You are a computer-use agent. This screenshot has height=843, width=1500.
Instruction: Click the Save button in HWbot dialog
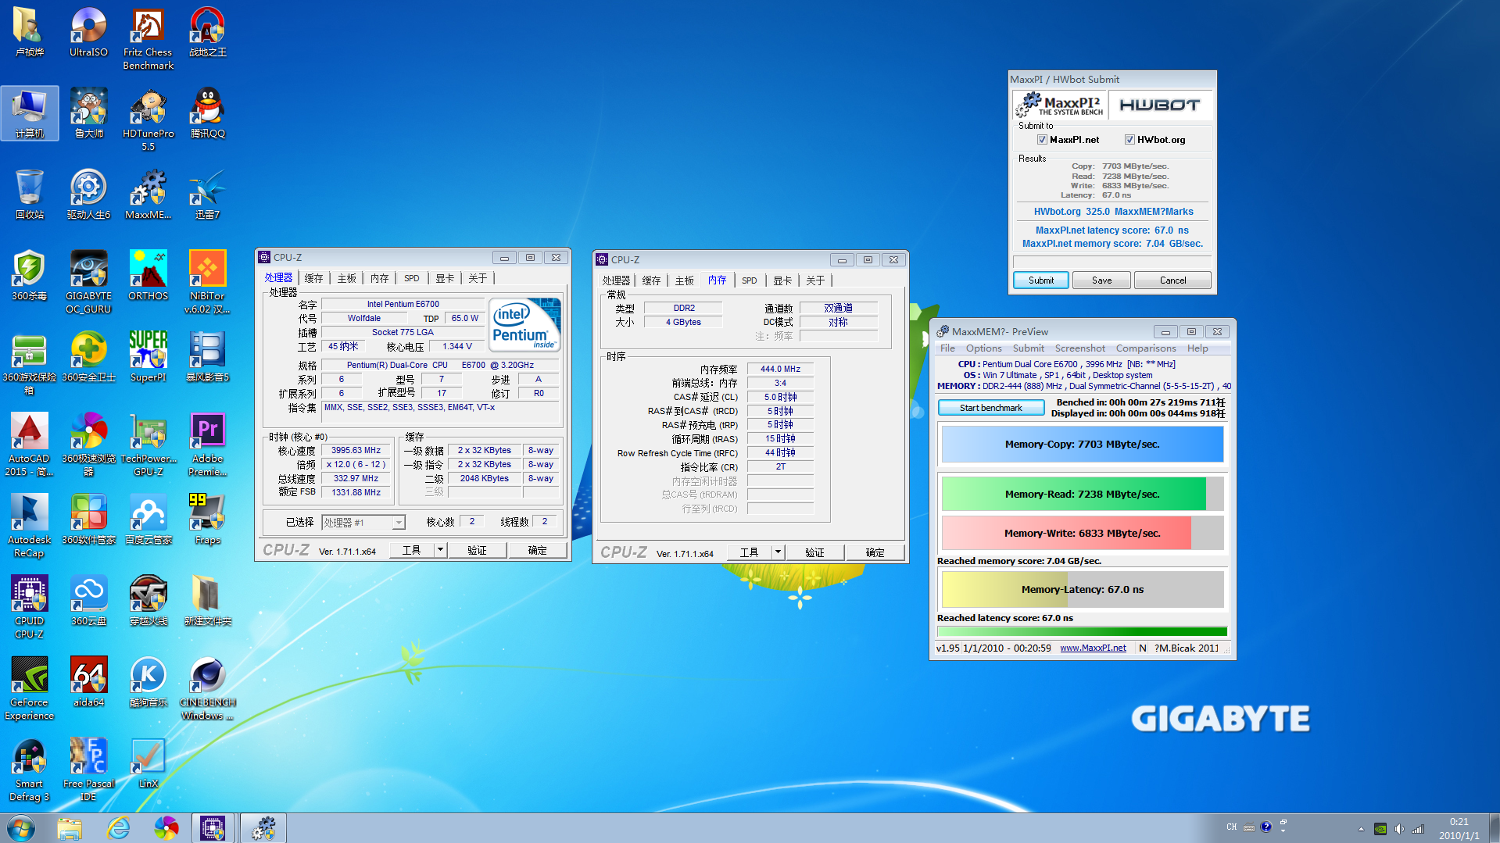click(x=1101, y=280)
